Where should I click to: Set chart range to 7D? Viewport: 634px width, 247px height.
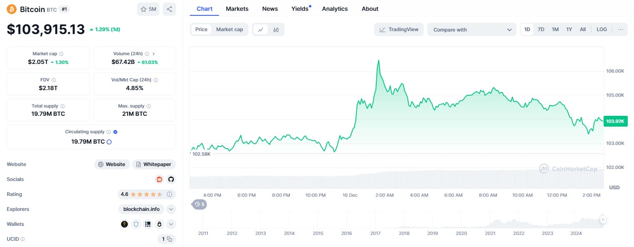coord(541,29)
